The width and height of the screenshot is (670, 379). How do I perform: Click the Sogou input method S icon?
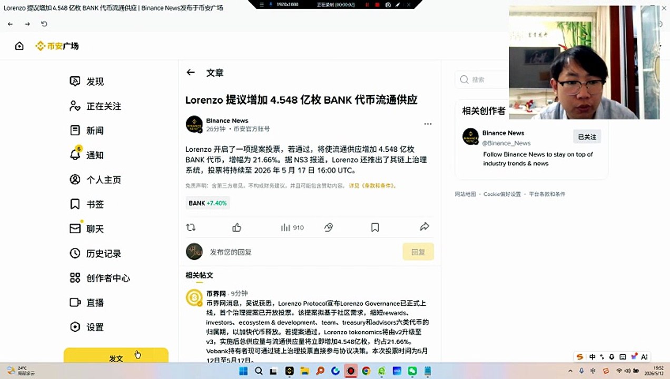[580, 357]
